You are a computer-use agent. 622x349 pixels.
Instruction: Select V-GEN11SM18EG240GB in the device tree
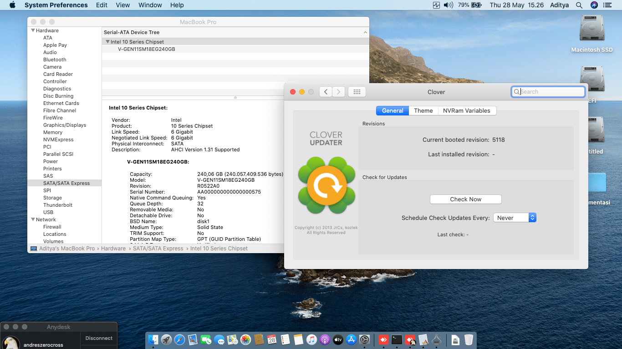147,49
